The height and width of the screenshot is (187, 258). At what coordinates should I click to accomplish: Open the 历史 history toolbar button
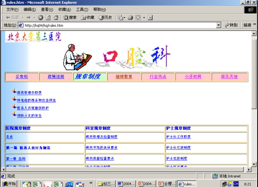tap(105, 18)
